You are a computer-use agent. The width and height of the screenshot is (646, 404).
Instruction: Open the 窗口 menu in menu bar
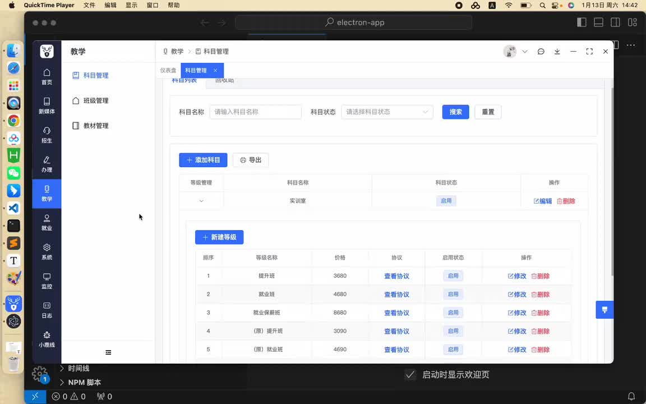coord(153,5)
